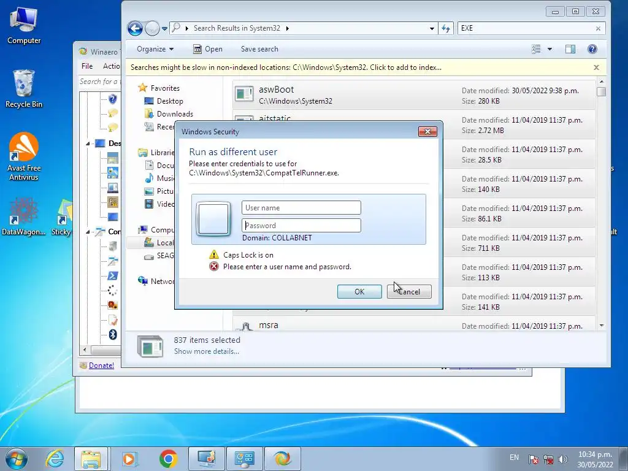Click the Winaero tree horizontal scroll left arrow

(85, 350)
